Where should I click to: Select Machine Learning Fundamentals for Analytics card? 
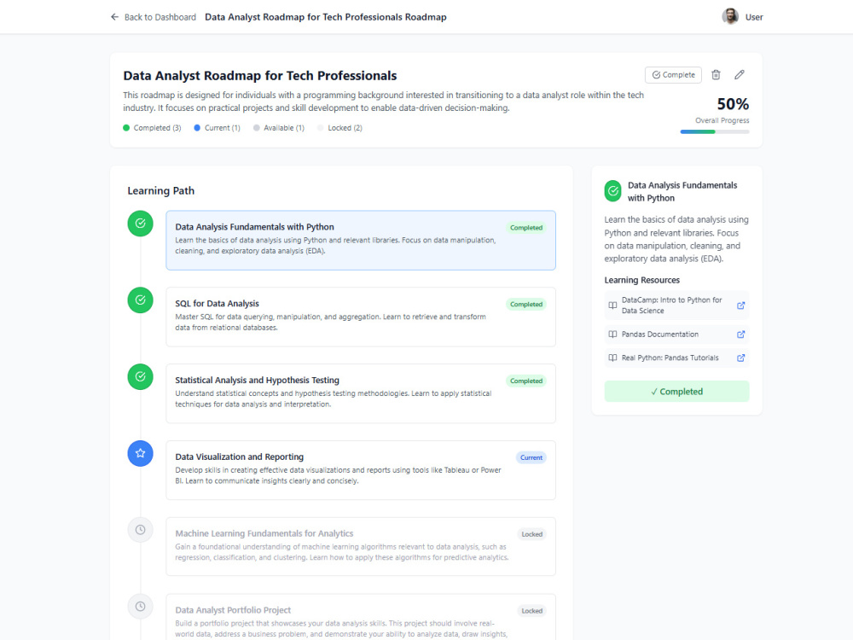pos(361,546)
